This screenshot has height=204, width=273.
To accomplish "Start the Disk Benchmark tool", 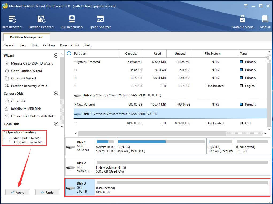I will 72,22.
